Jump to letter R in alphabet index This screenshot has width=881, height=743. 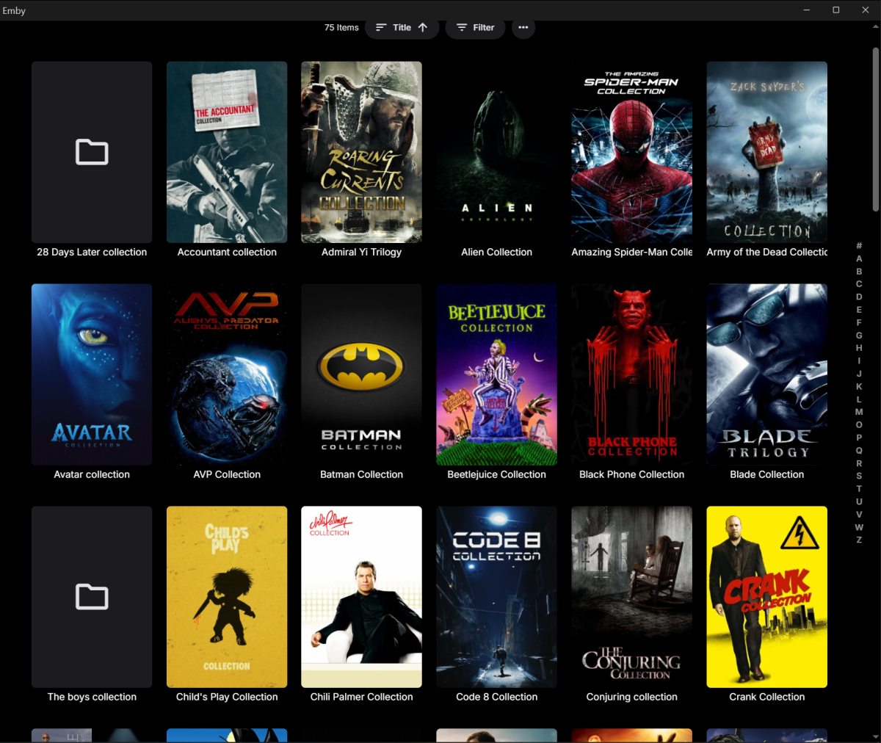(859, 463)
